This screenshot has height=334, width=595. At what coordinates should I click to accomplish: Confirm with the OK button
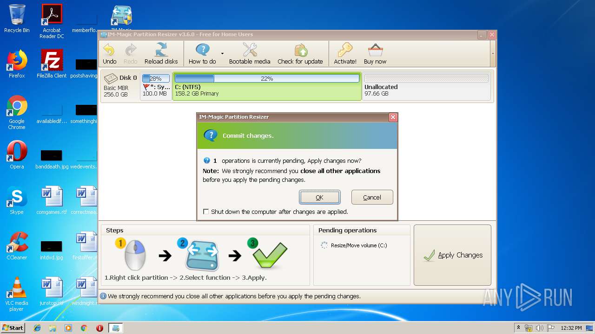[319, 197]
